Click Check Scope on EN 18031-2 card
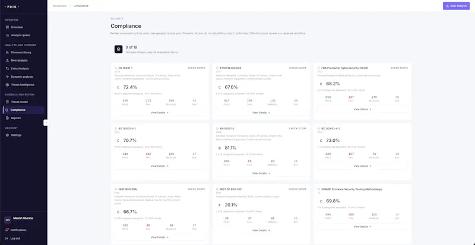This screenshot has height=245, width=475. tap(298, 128)
